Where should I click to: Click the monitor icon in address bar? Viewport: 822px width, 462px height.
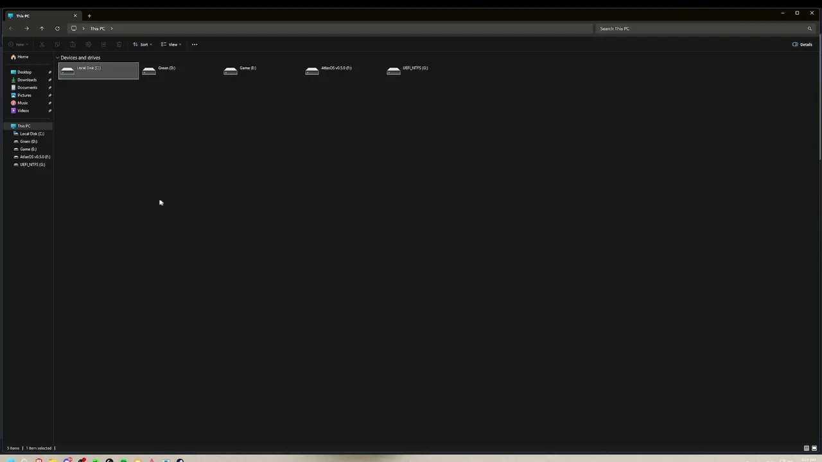[x=74, y=28]
